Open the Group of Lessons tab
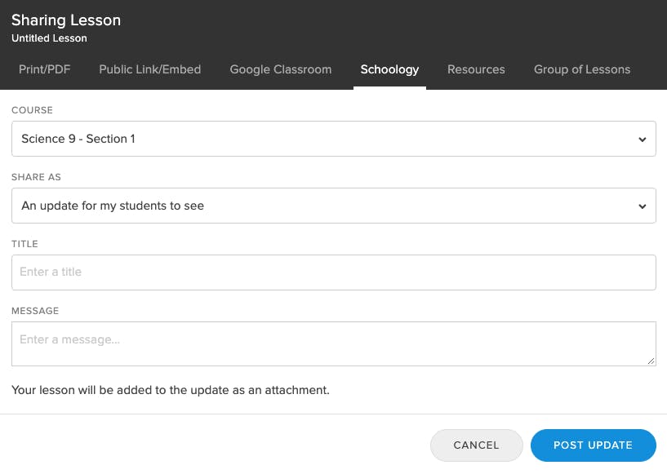 (582, 69)
